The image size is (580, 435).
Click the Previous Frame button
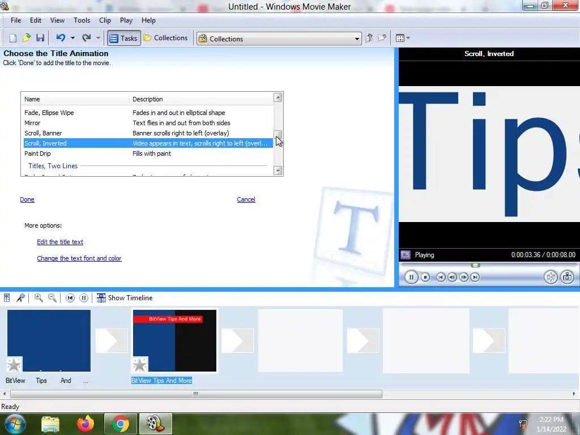tap(452, 277)
